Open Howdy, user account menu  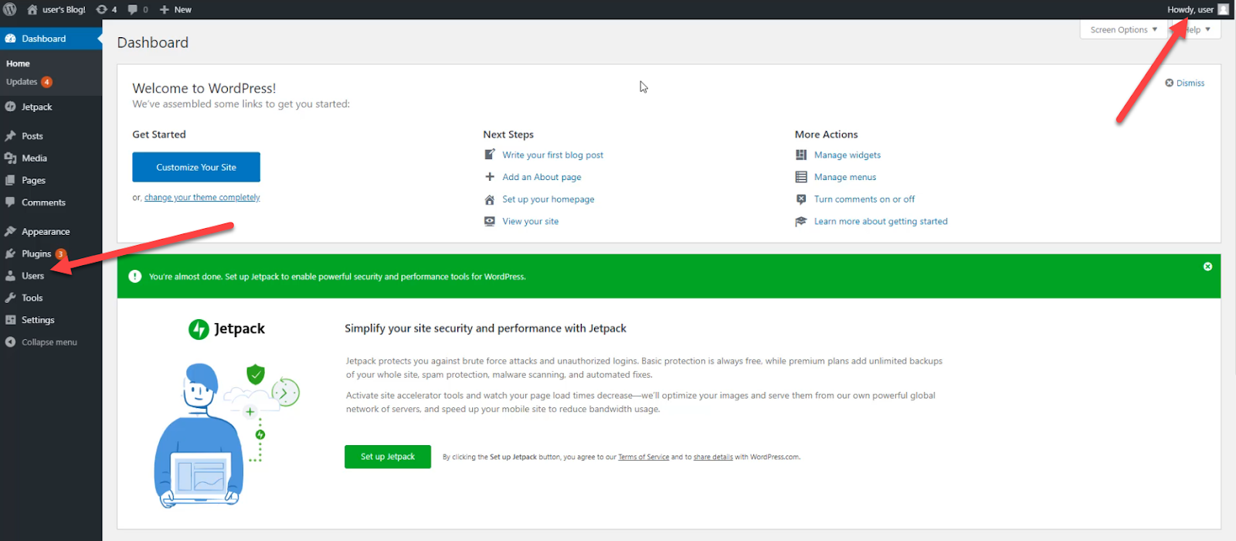(x=1190, y=9)
